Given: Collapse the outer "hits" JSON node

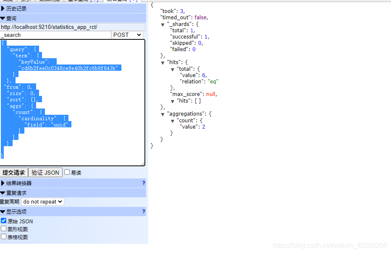Looking at the screenshot, I should (x=163, y=63).
